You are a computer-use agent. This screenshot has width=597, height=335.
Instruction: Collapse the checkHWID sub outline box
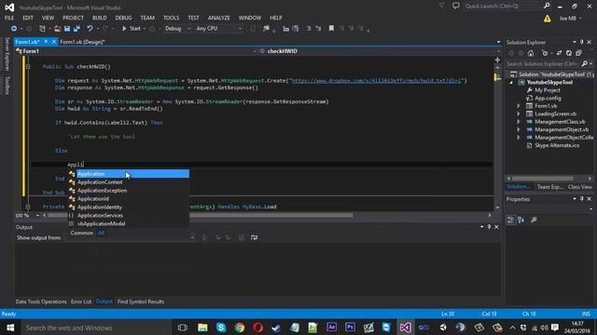point(28,66)
